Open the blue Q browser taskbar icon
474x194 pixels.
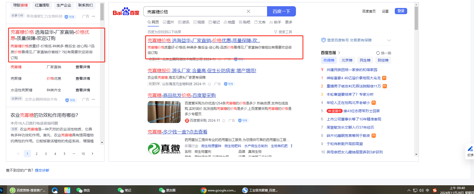[x=55, y=190]
